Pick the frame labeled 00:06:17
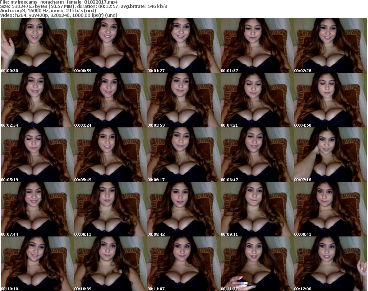368x291 pixels. [x=184, y=155]
